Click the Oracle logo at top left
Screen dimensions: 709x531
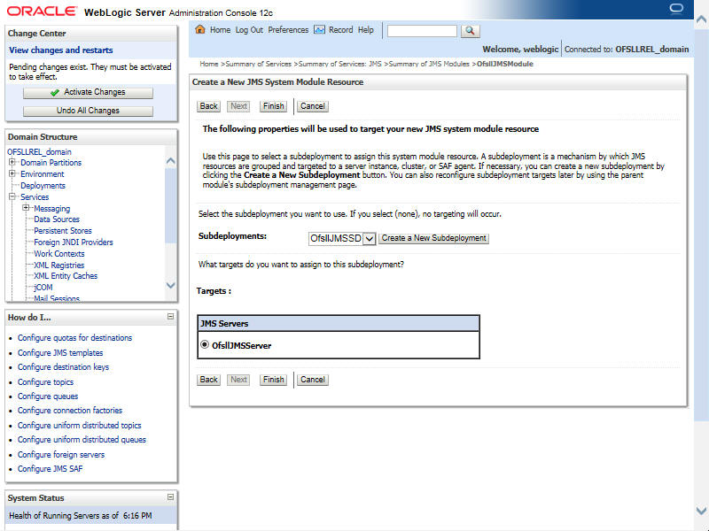click(42, 12)
